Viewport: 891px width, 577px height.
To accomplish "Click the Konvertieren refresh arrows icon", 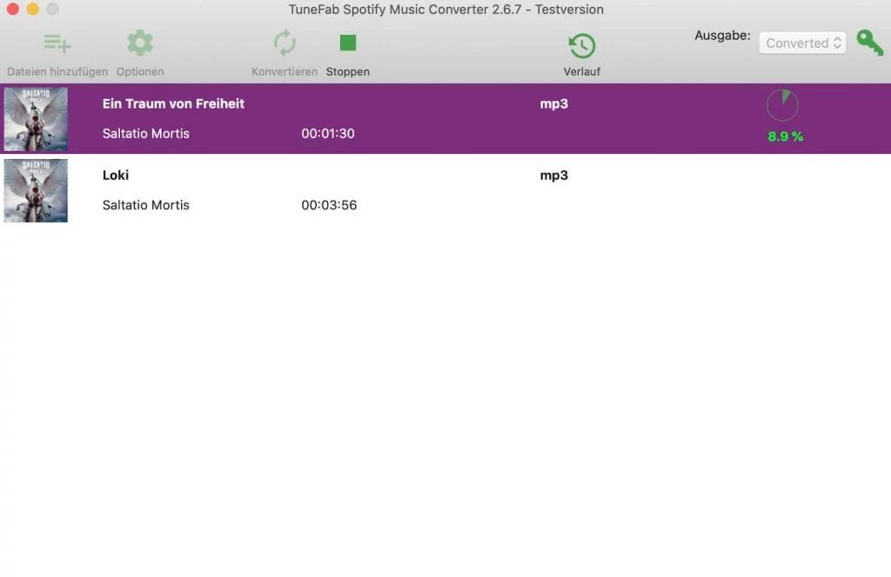I will (x=285, y=43).
